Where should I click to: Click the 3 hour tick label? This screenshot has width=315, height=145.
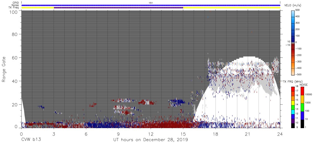click(x=54, y=134)
